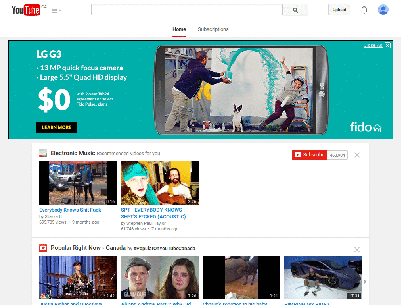This screenshot has width=406, height=305.
Task: Open Popular Right Now Canada star icon
Action: pyautogui.click(x=43, y=248)
